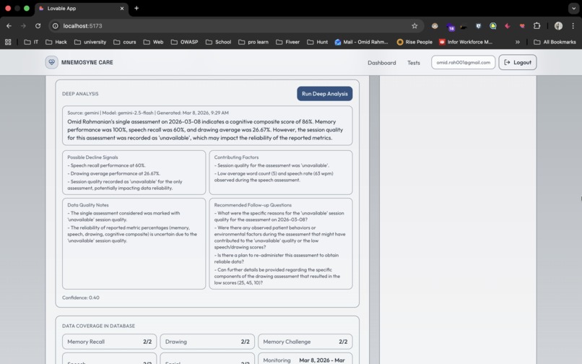The width and height of the screenshot is (582, 364).
Task: Open the All Bookmarks folder
Action: click(x=555, y=42)
